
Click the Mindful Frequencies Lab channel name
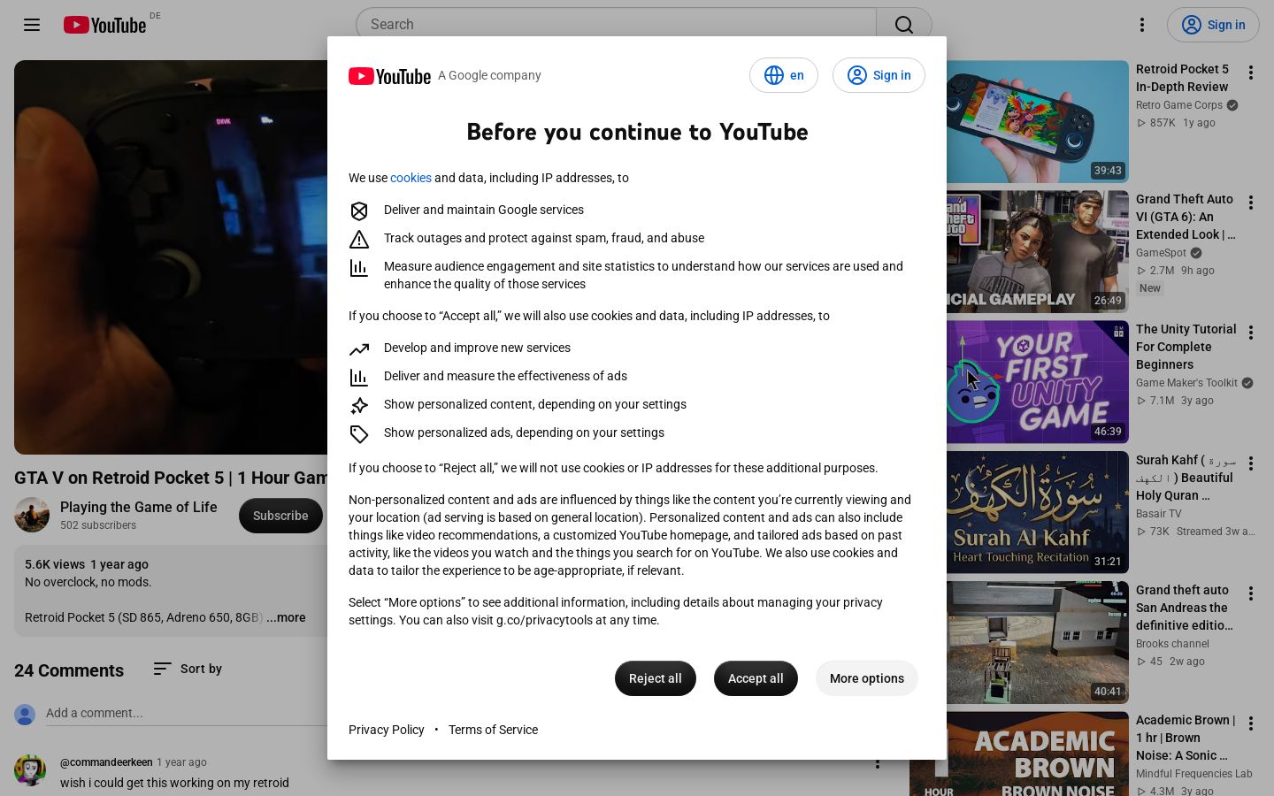[x=1193, y=774]
